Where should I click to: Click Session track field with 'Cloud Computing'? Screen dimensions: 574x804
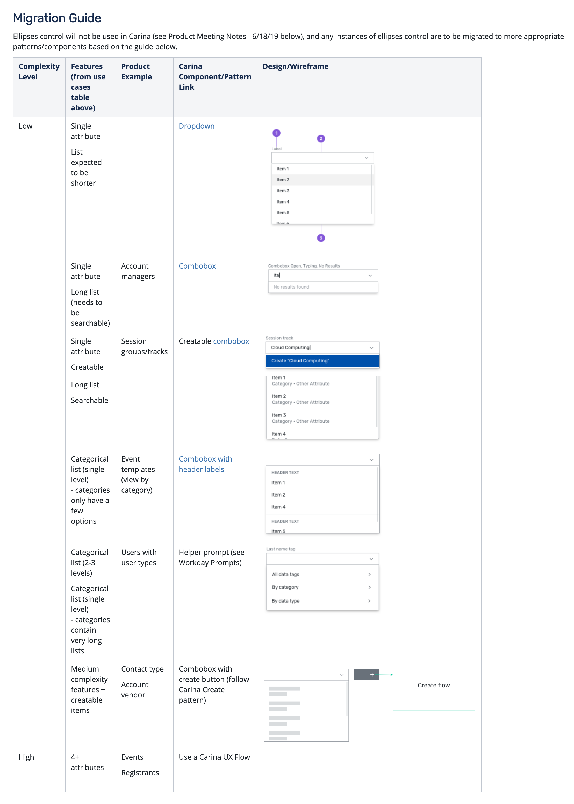pos(322,348)
